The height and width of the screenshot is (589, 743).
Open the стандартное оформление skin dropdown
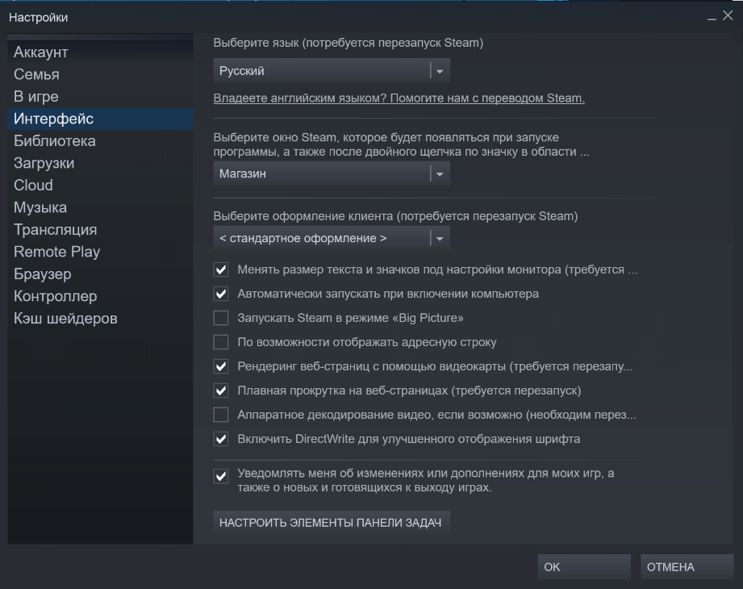point(332,238)
